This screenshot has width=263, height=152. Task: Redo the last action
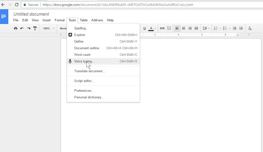(28, 28)
